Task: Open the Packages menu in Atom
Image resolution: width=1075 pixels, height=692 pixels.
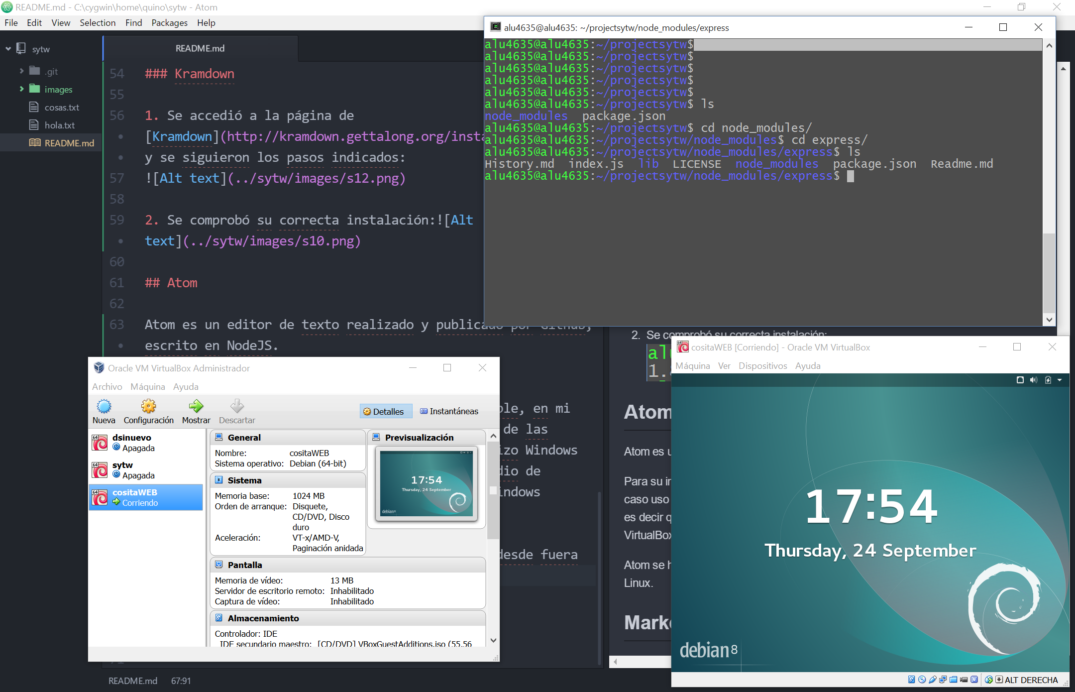Action: coord(169,23)
